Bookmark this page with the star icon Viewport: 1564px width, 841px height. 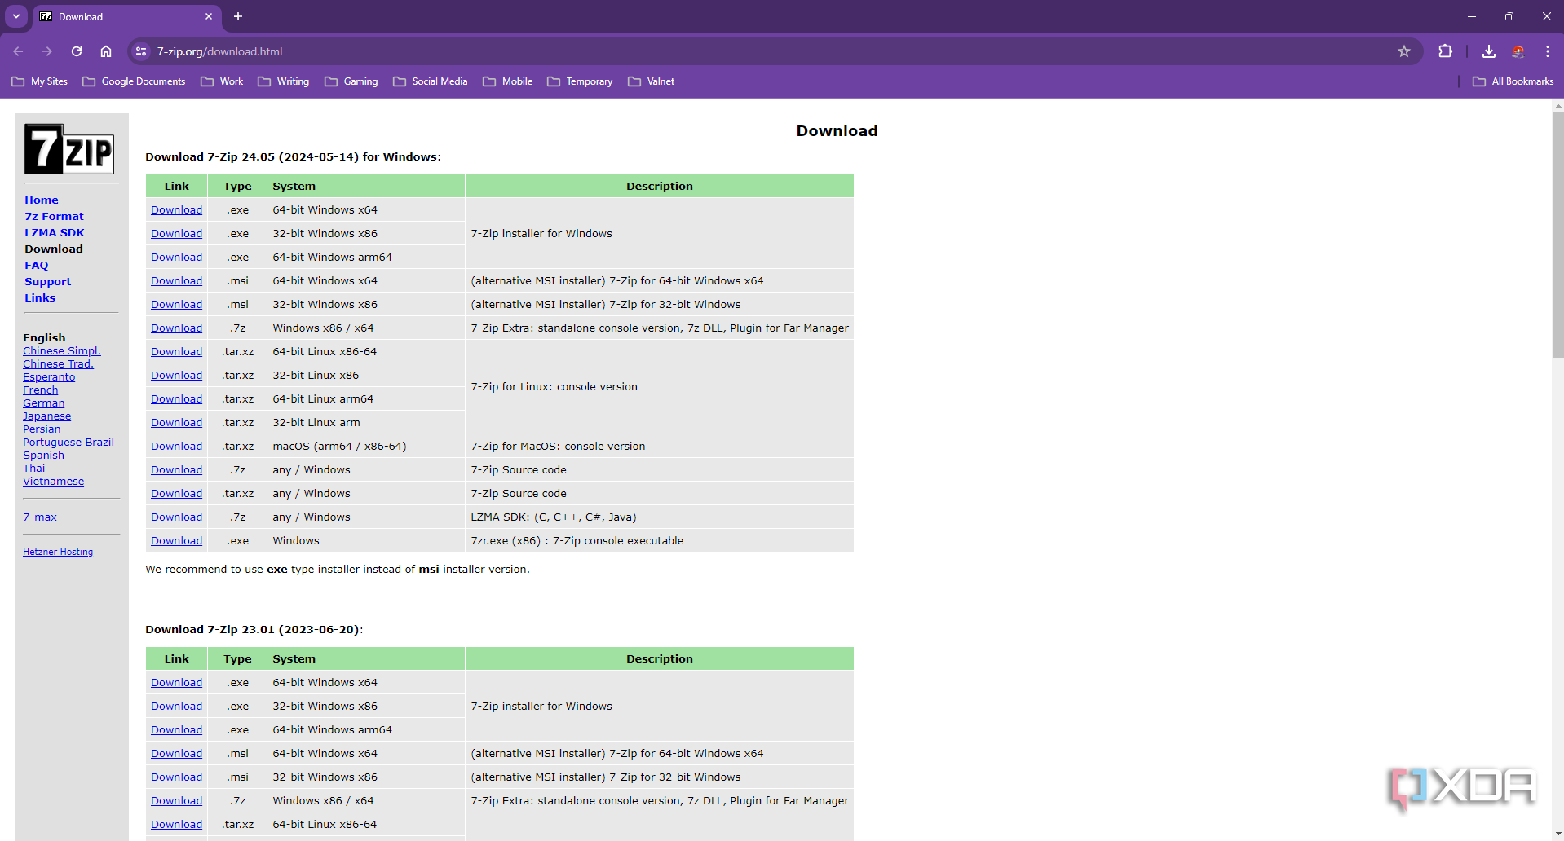click(x=1403, y=51)
